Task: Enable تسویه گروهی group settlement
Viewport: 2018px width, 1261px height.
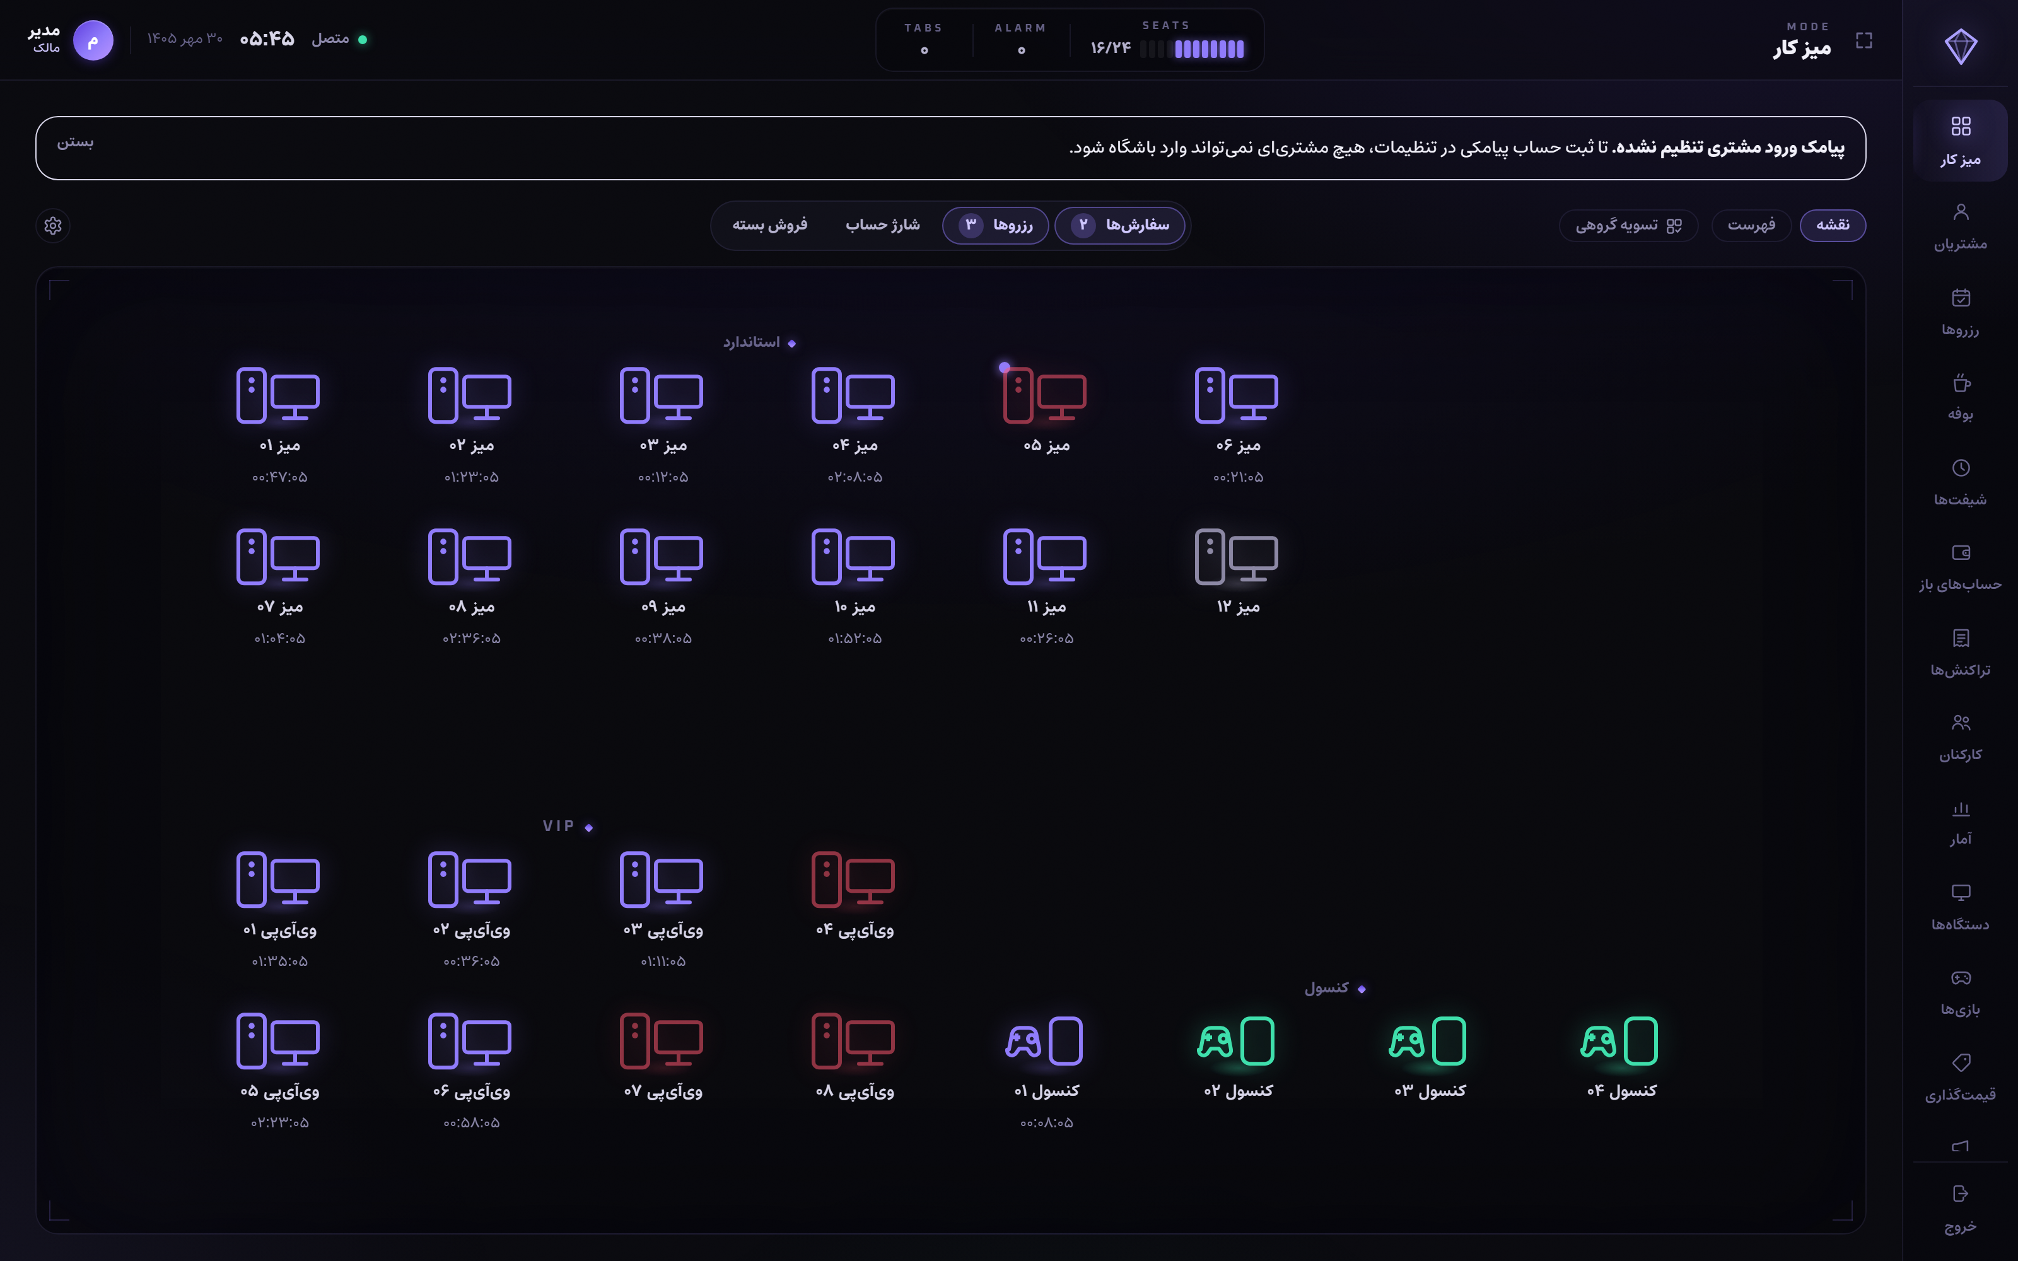Action: (x=1628, y=225)
